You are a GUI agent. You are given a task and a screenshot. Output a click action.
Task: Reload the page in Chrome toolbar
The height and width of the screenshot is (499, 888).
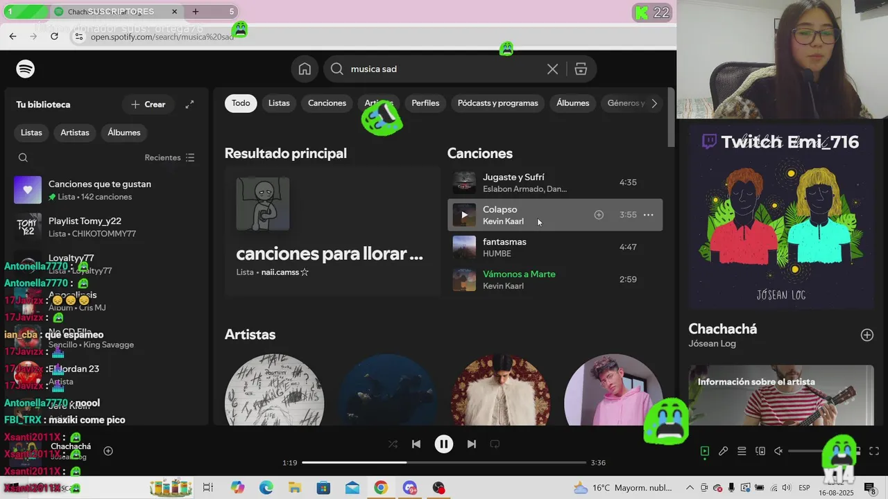(x=54, y=36)
